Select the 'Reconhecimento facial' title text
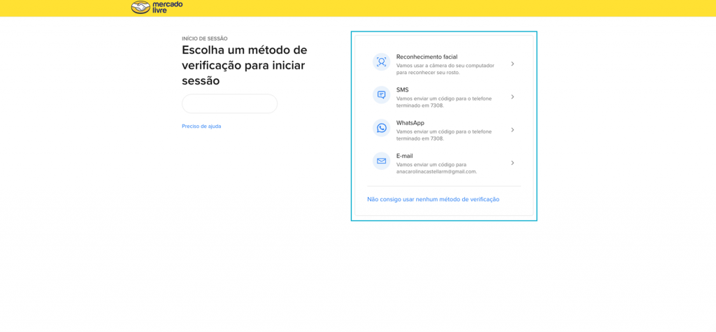Viewport: 716px width, 332px height. (x=427, y=57)
